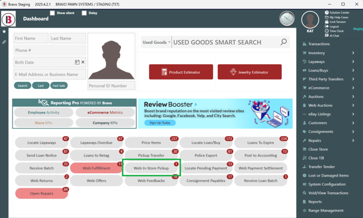The height and width of the screenshot is (218, 363).
Task: Click the smart search magnifier icon
Action: pos(283,42)
